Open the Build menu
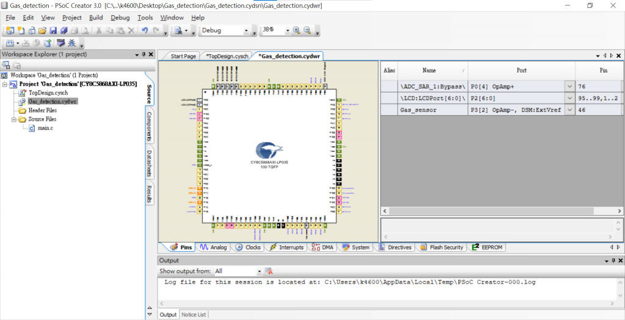 (x=96, y=18)
